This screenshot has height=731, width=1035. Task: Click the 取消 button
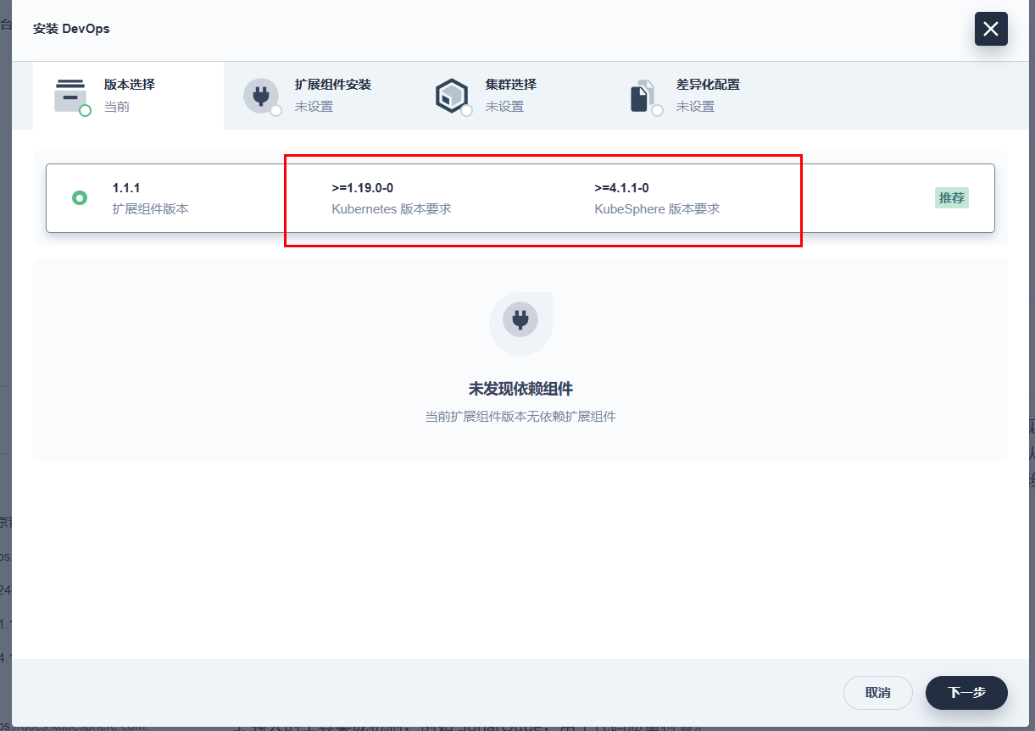coord(878,693)
